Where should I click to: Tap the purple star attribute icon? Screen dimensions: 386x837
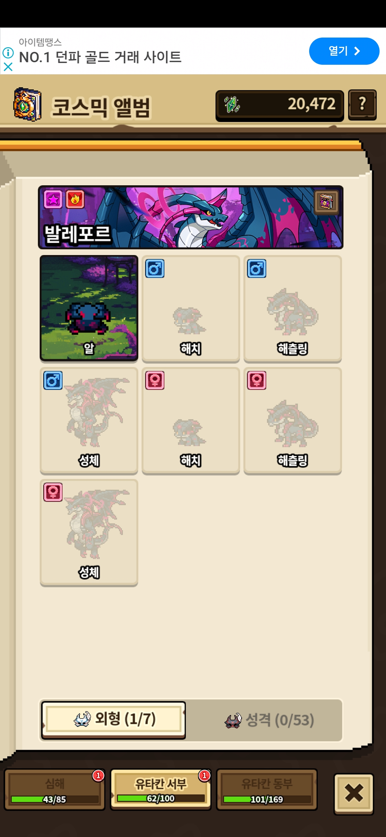point(53,199)
